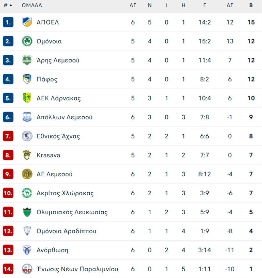Click the ΑΕ Λεμεσού round crest
The image size is (262, 278).
point(27,174)
